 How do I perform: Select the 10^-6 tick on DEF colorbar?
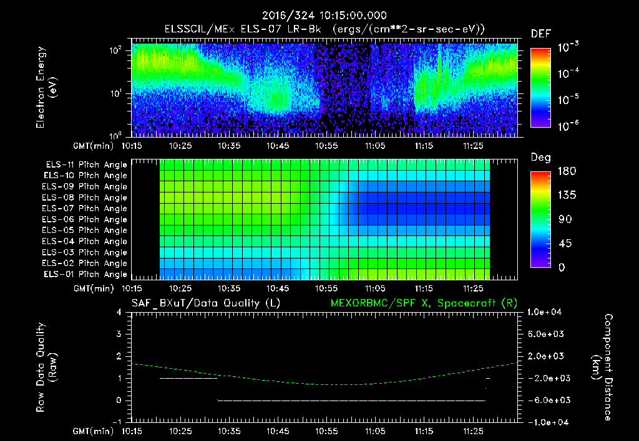click(x=568, y=126)
